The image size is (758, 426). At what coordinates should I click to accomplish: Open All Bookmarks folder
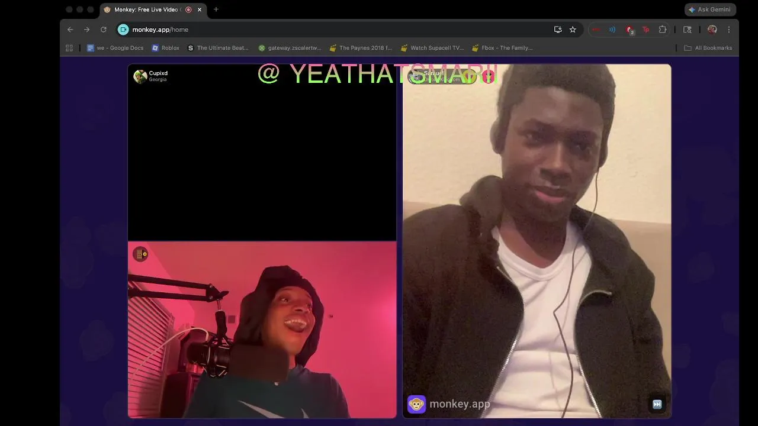708,48
